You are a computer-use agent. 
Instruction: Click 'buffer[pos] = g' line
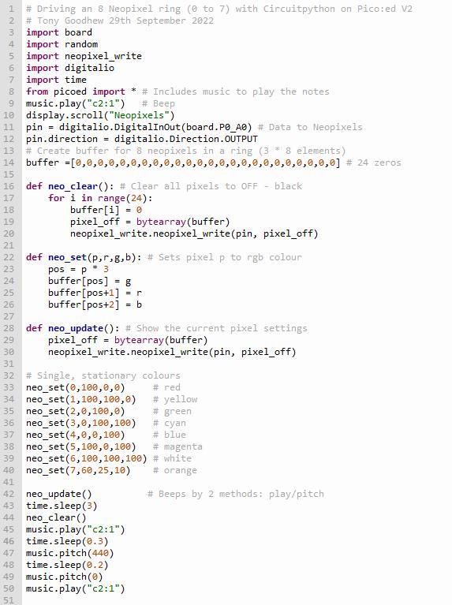coord(90,282)
